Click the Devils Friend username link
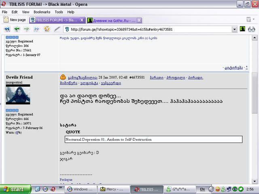The width and height of the screenshot is (259, 194). point(19,77)
